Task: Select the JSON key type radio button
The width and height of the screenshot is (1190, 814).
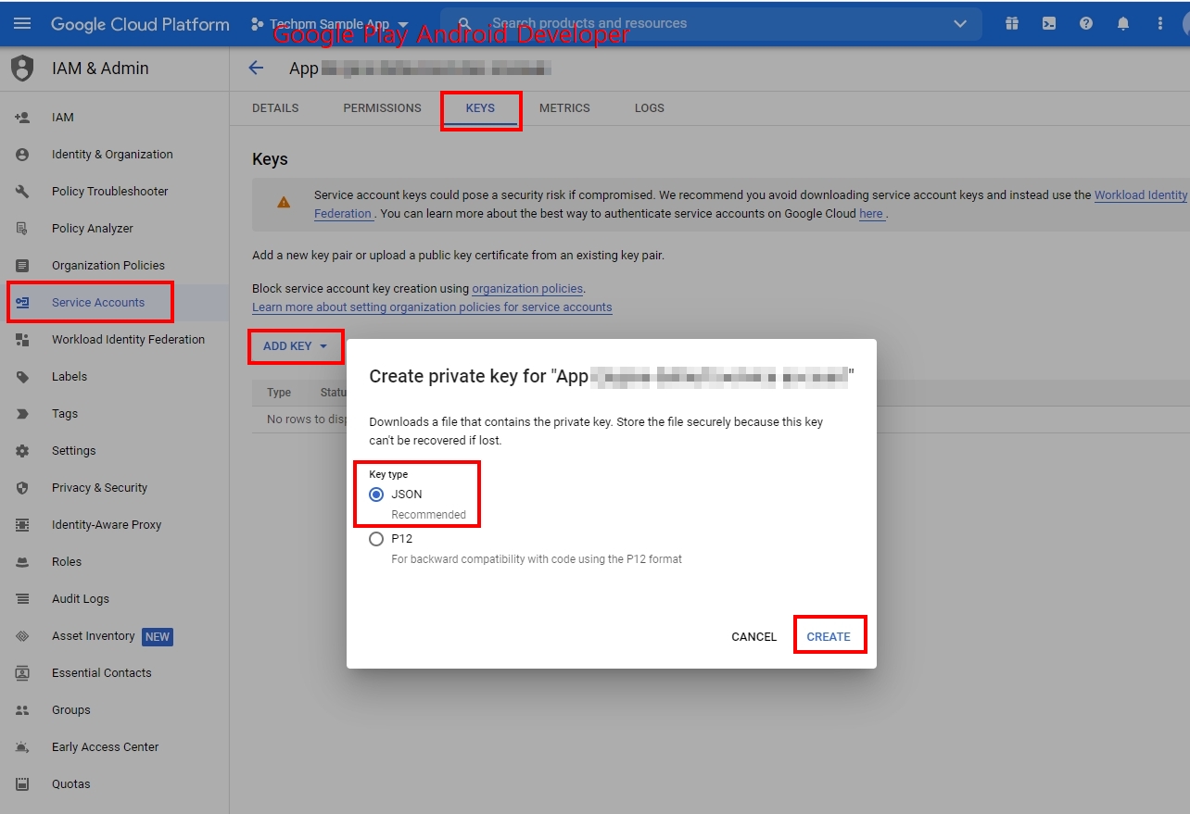Action: tap(376, 495)
